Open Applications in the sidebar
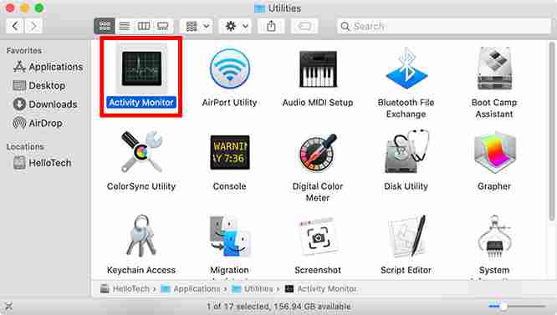 pos(48,67)
